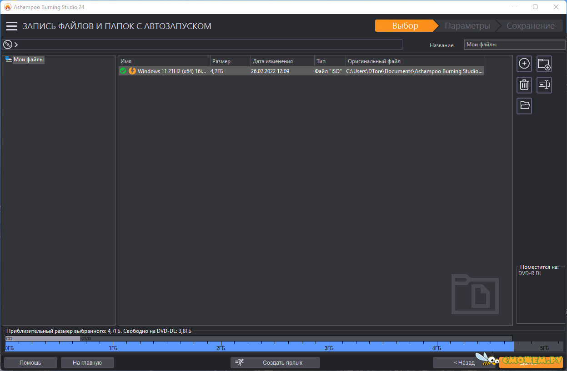The width and height of the screenshot is (567, 371).
Task: Click the rename item icon
Action: pos(544,85)
